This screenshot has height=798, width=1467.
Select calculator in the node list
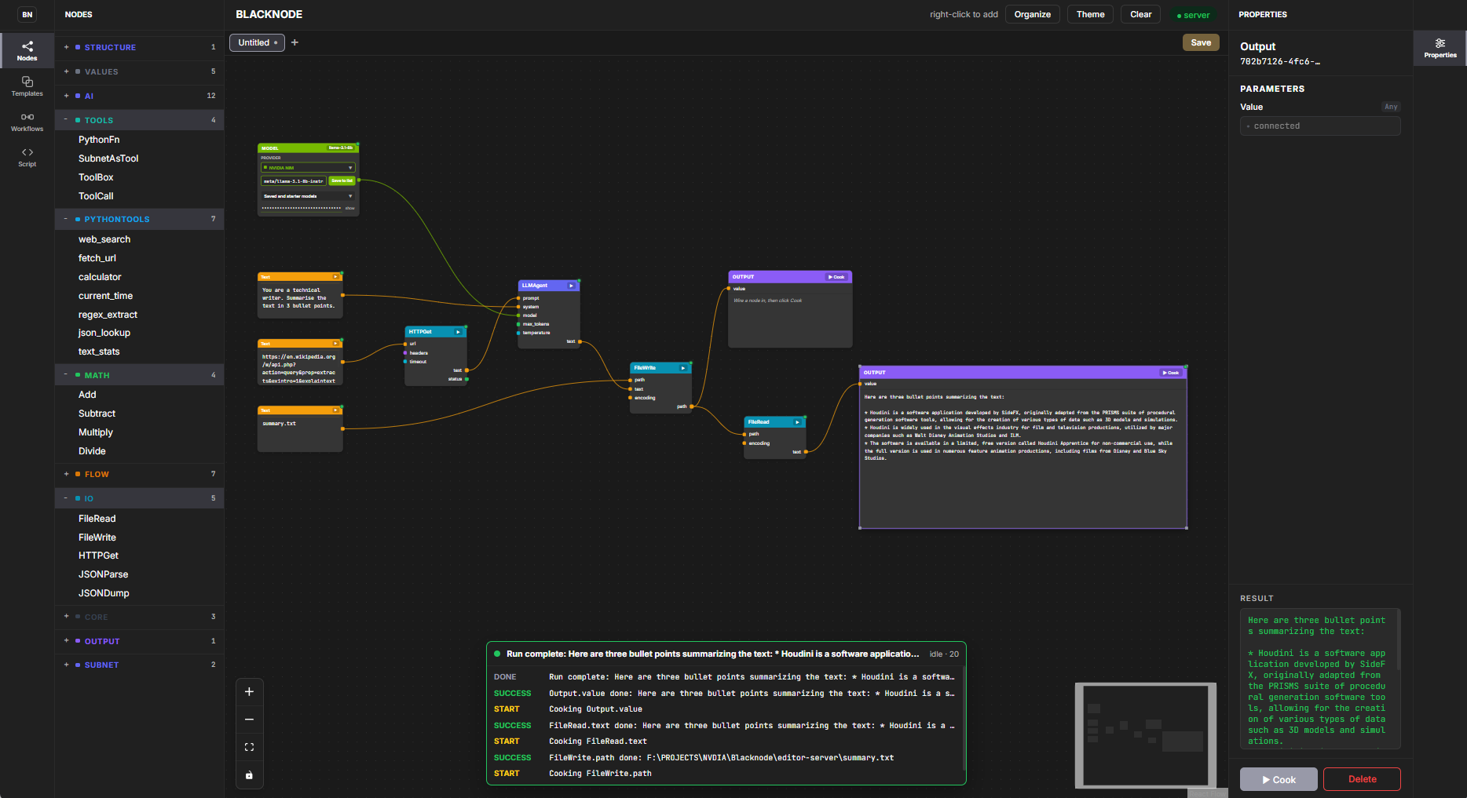point(100,277)
